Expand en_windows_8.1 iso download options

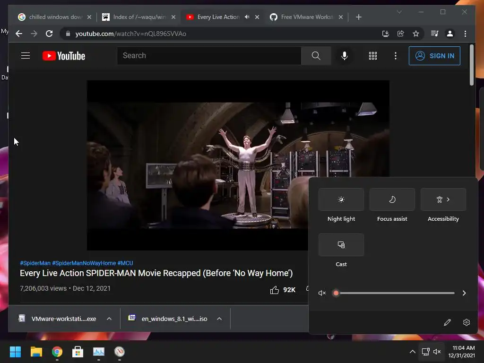pos(219,319)
